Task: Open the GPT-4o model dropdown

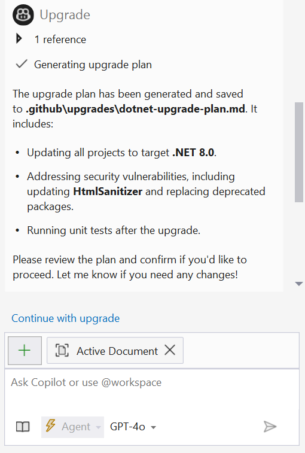Action: click(x=133, y=427)
